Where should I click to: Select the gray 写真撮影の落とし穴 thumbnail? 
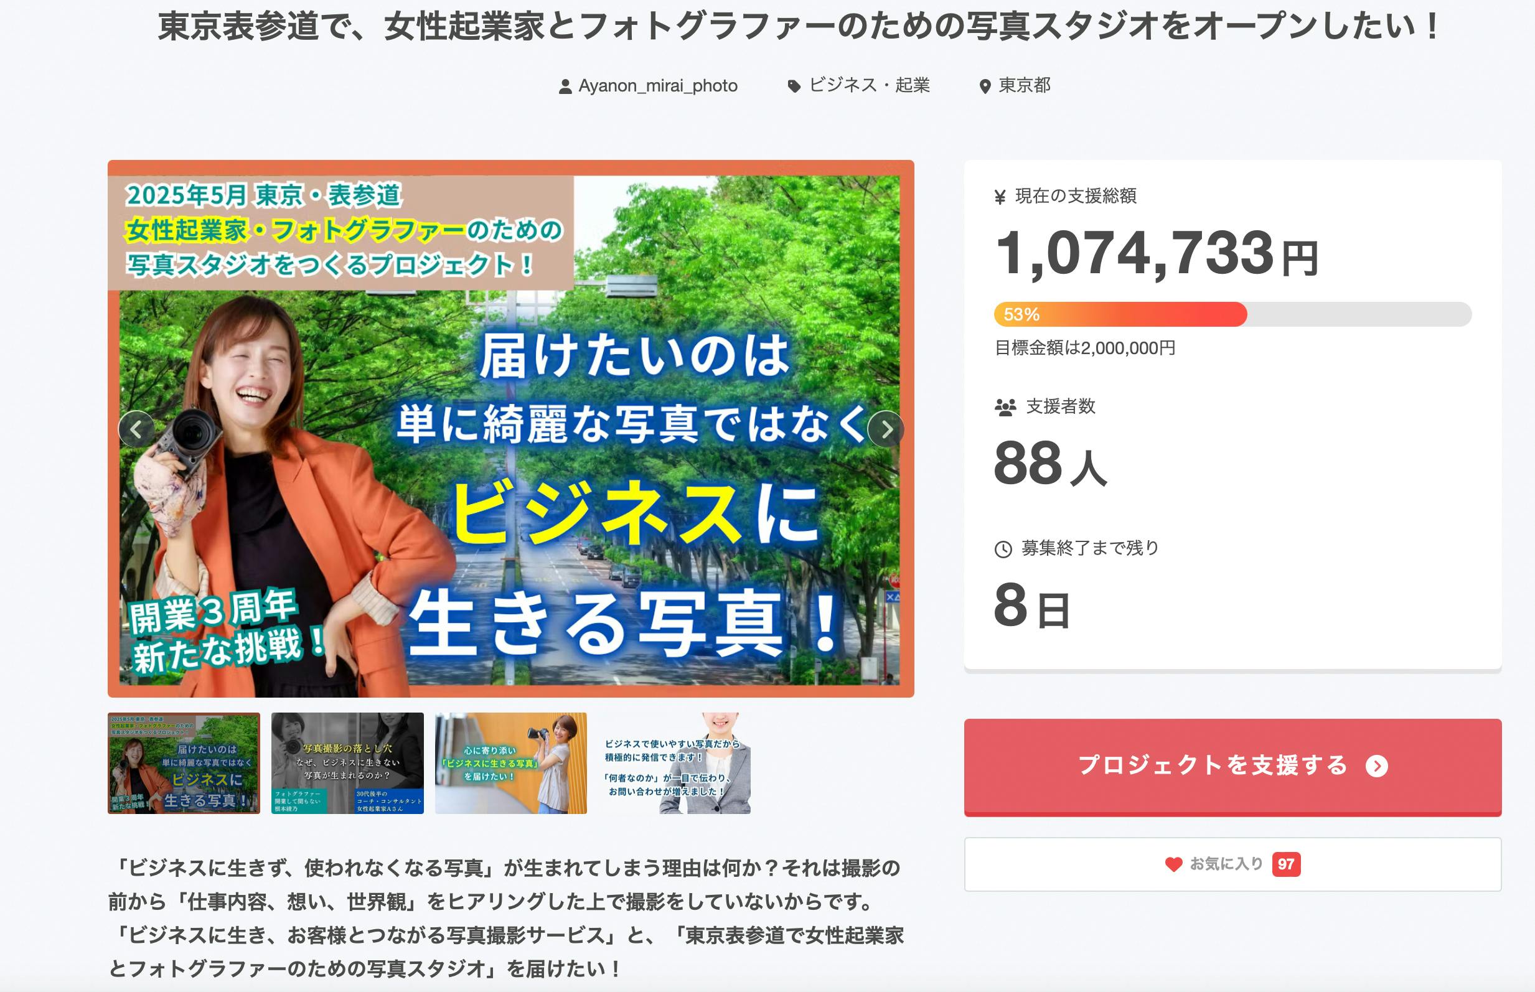tap(347, 764)
